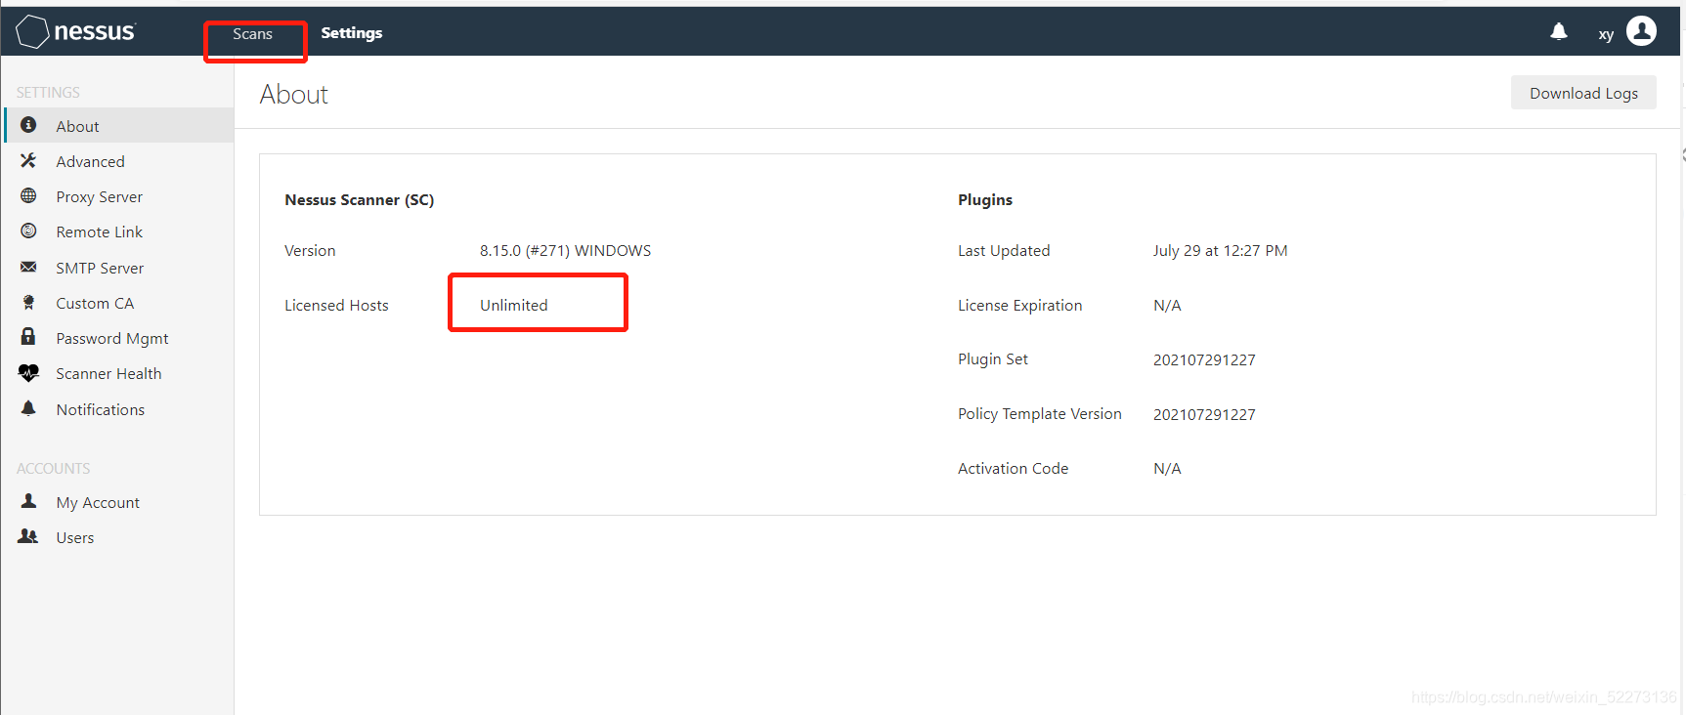Click the Password Mgmt lock icon
Image resolution: width=1686 pixels, height=715 pixels.
(28, 337)
